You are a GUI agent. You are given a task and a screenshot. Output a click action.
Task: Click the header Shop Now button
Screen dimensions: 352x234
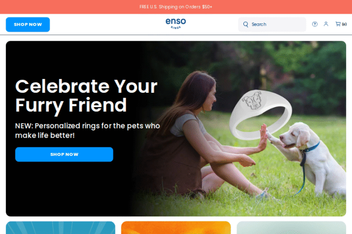(28, 24)
